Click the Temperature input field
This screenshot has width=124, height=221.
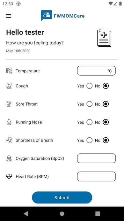[96, 71]
